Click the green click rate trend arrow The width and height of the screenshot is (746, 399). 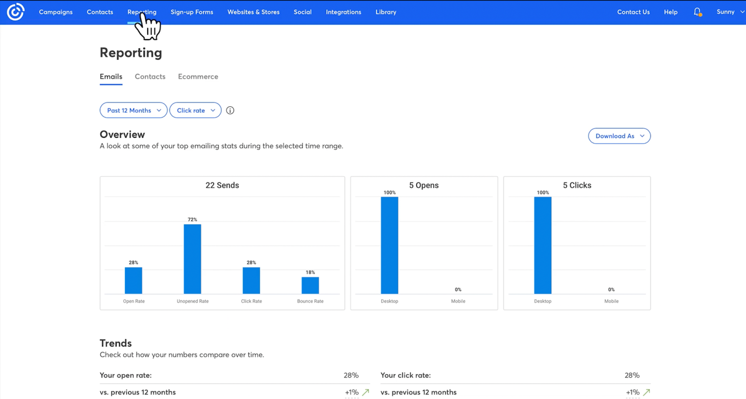pyautogui.click(x=646, y=392)
